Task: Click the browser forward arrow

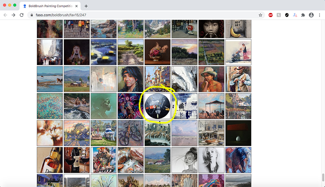Action: [13, 15]
